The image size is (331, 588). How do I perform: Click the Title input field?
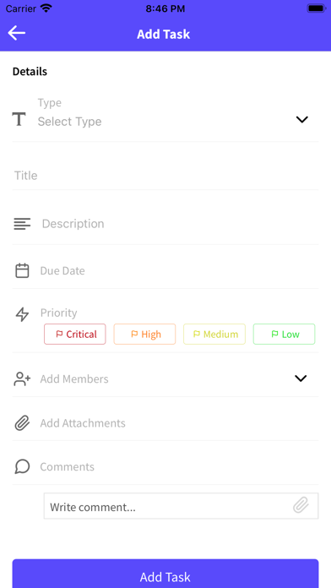click(x=165, y=176)
